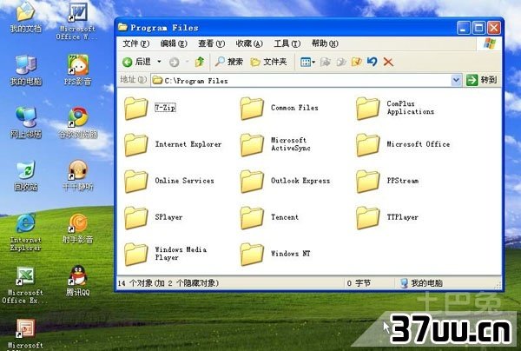This screenshot has width=521, height=351.
Task: Select the 腾讯QQ desktop shortcut
Action: click(78, 281)
